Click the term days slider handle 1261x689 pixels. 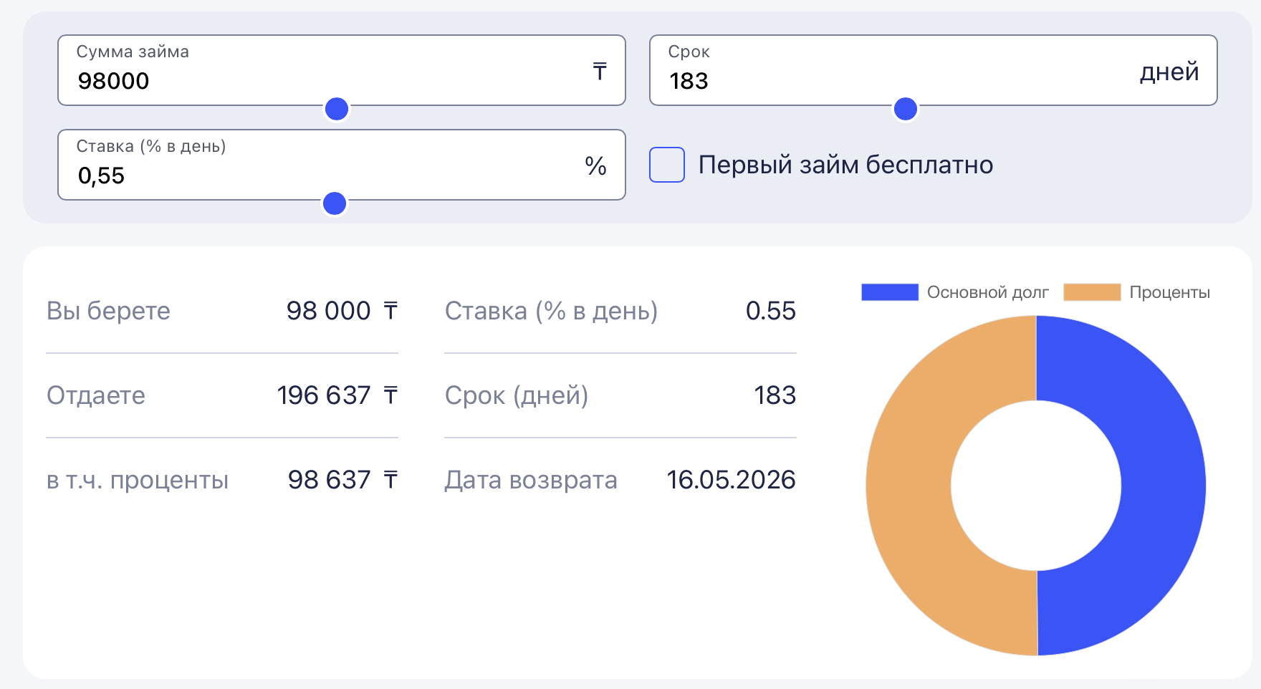(x=906, y=109)
